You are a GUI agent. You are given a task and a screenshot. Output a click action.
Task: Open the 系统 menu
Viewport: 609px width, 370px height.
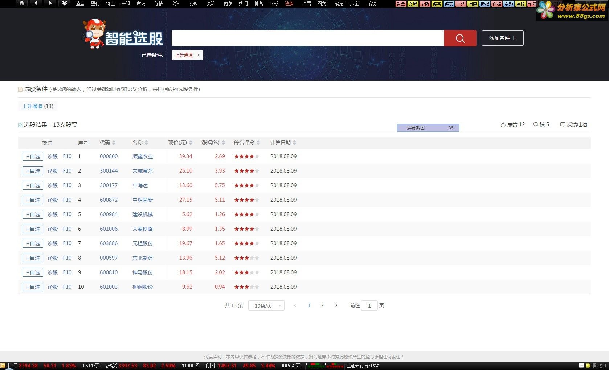[x=372, y=4]
